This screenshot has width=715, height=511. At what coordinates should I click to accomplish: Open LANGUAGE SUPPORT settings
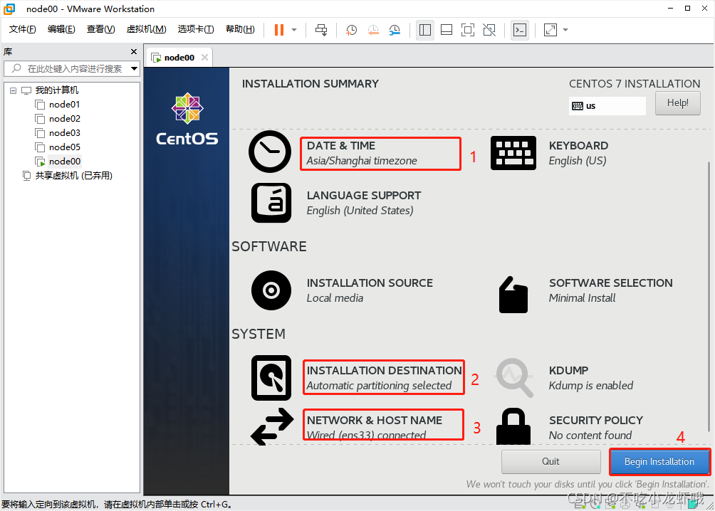click(x=364, y=203)
